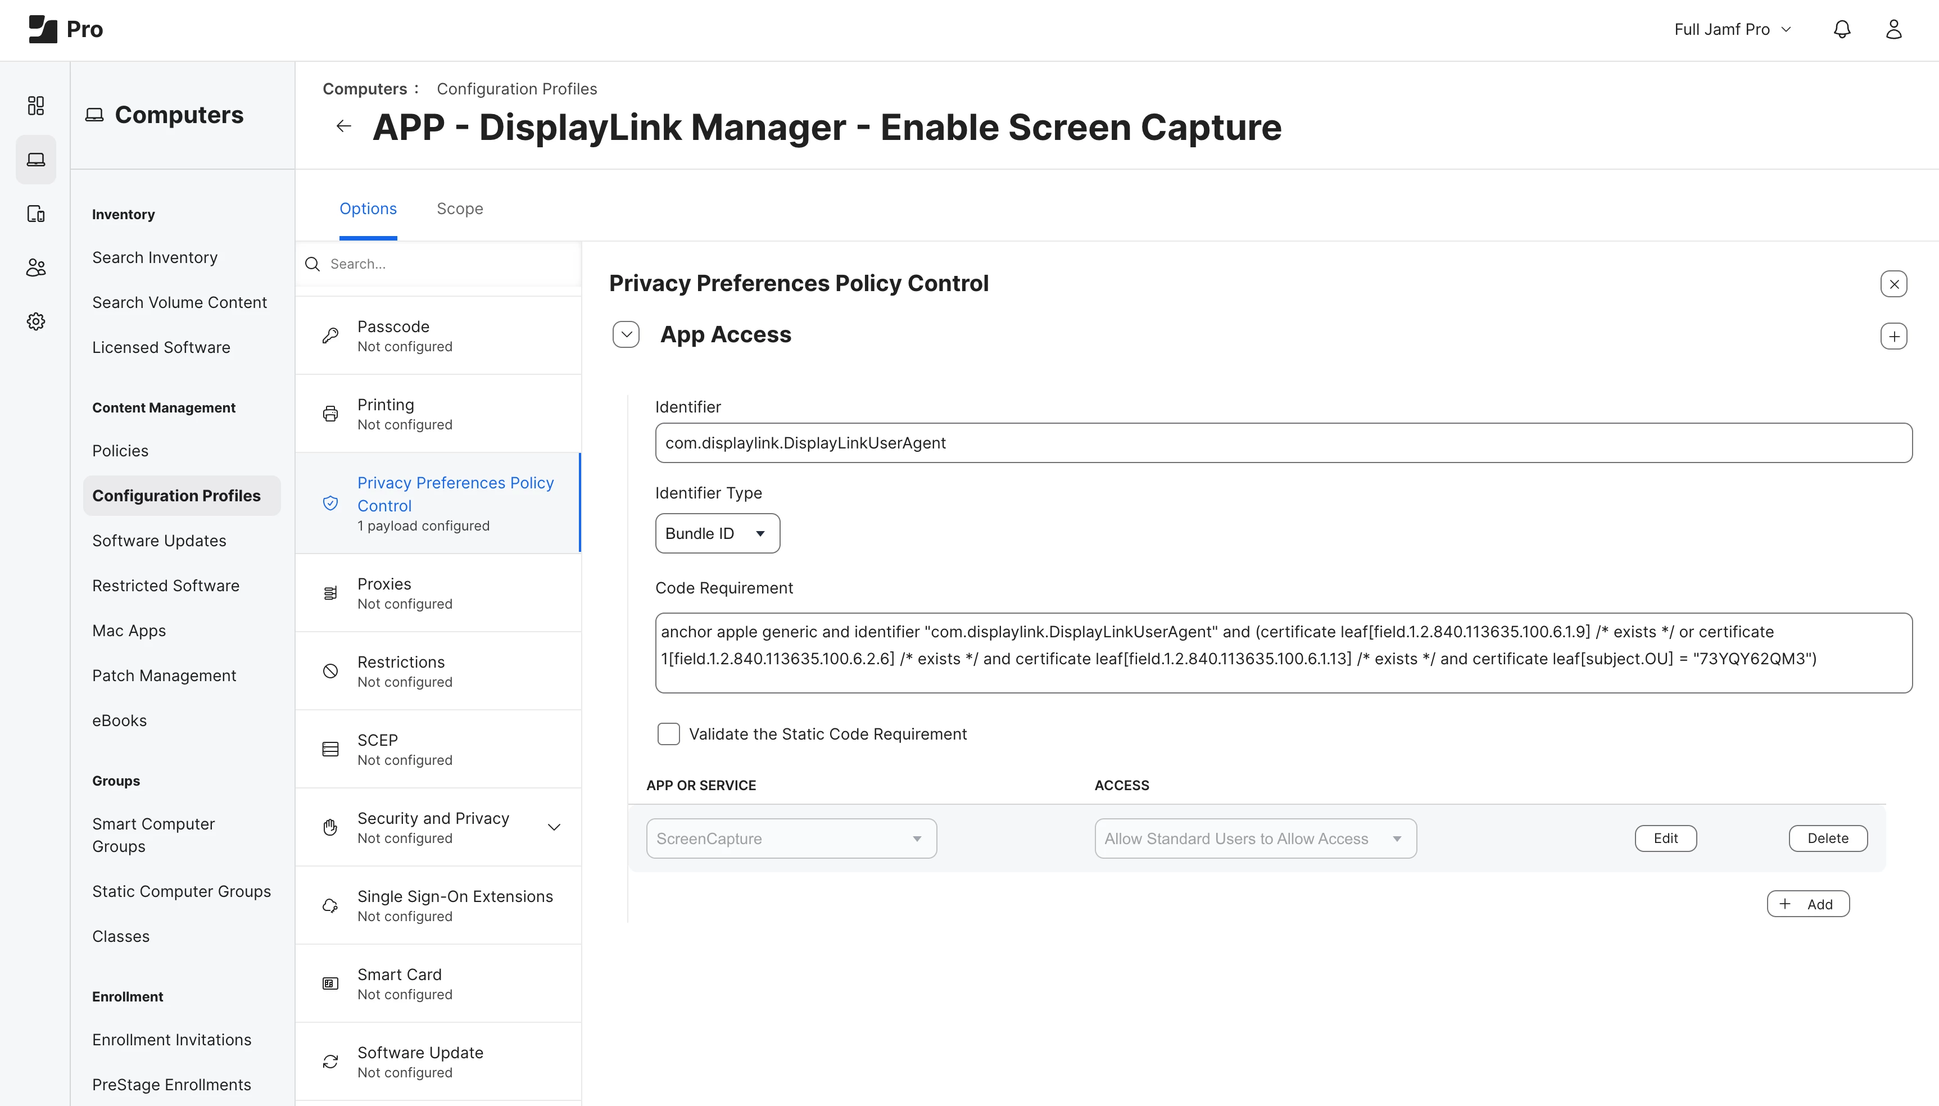Open Software Updates in the sidebar

point(160,541)
